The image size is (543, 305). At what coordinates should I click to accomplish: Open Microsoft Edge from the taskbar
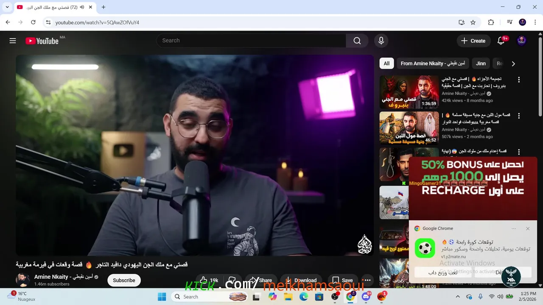point(304,297)
